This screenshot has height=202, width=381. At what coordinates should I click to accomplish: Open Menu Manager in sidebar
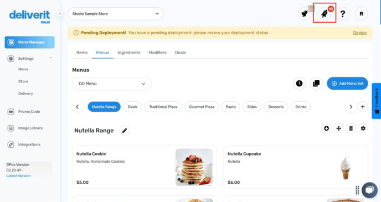[30, 42]
